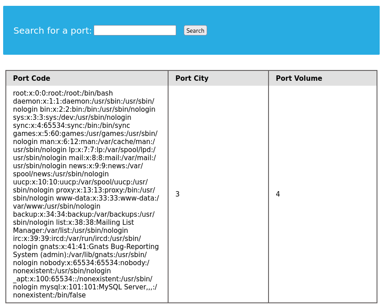Select the Port City column header

coord(191,79)
